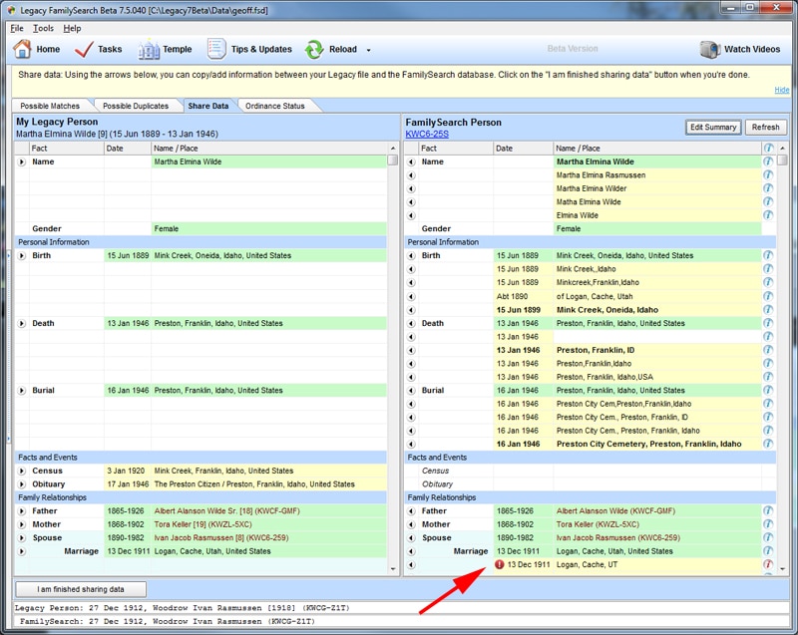Click Legacy Death row right arrow
Screen dimensions: 798x635
tap(21, 323)
